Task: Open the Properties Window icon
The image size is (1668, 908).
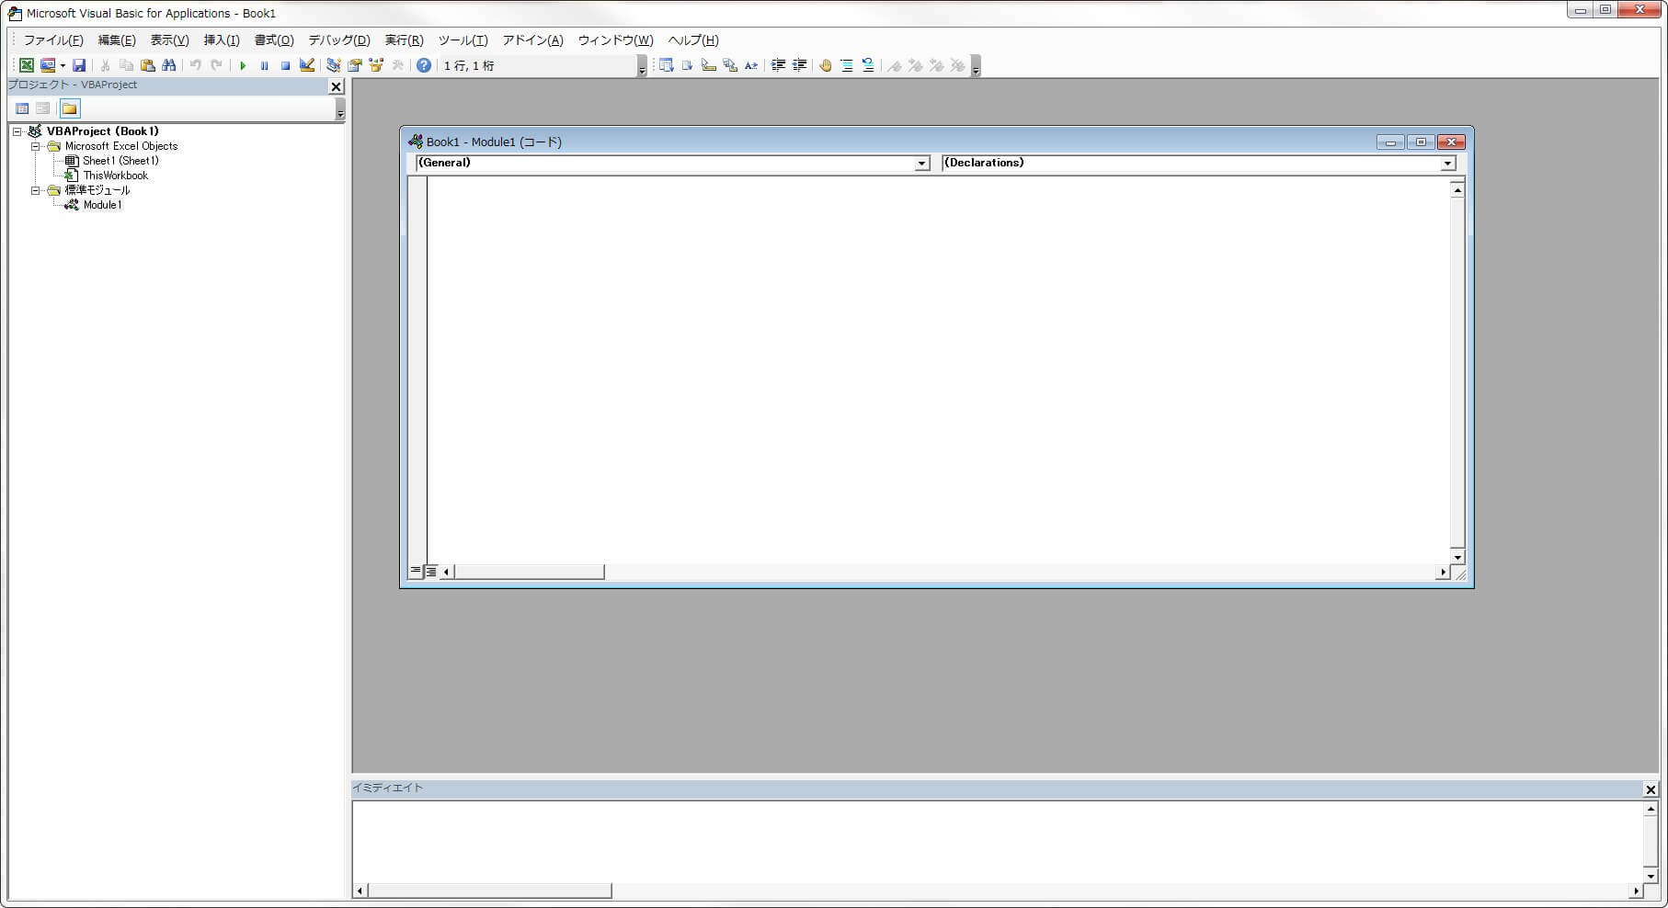Action: coord(355,65)
